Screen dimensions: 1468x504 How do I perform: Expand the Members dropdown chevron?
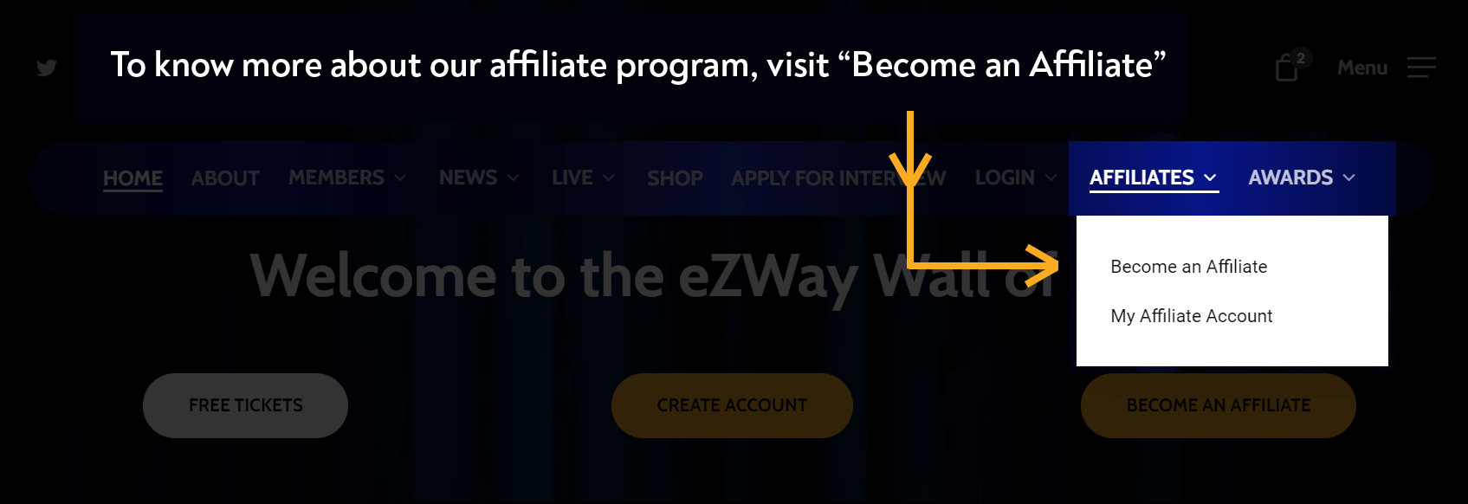(x=400, y=178)
